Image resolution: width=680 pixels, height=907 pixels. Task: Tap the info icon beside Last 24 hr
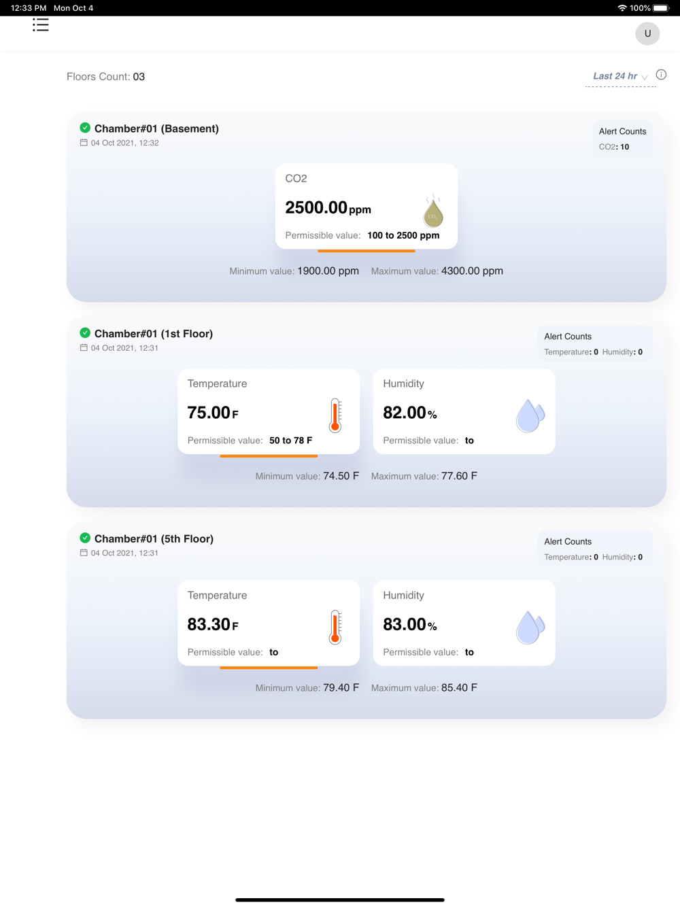[661, 75]
